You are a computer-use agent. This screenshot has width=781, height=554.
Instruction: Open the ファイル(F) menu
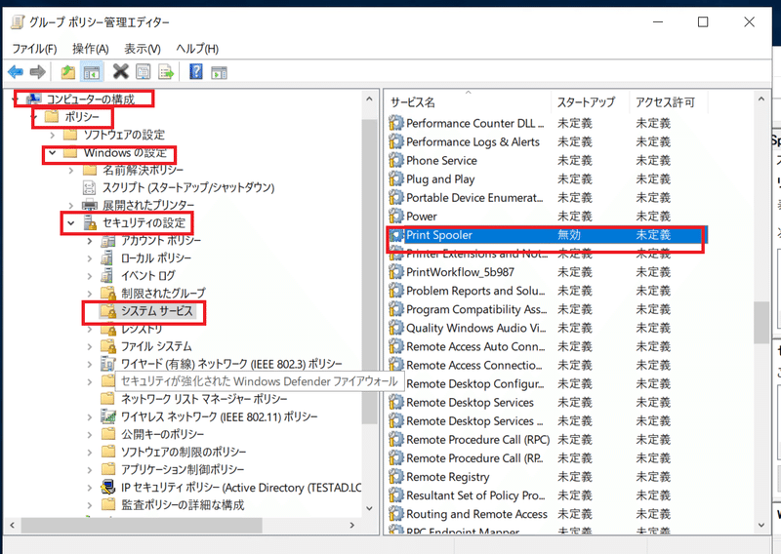34,49
